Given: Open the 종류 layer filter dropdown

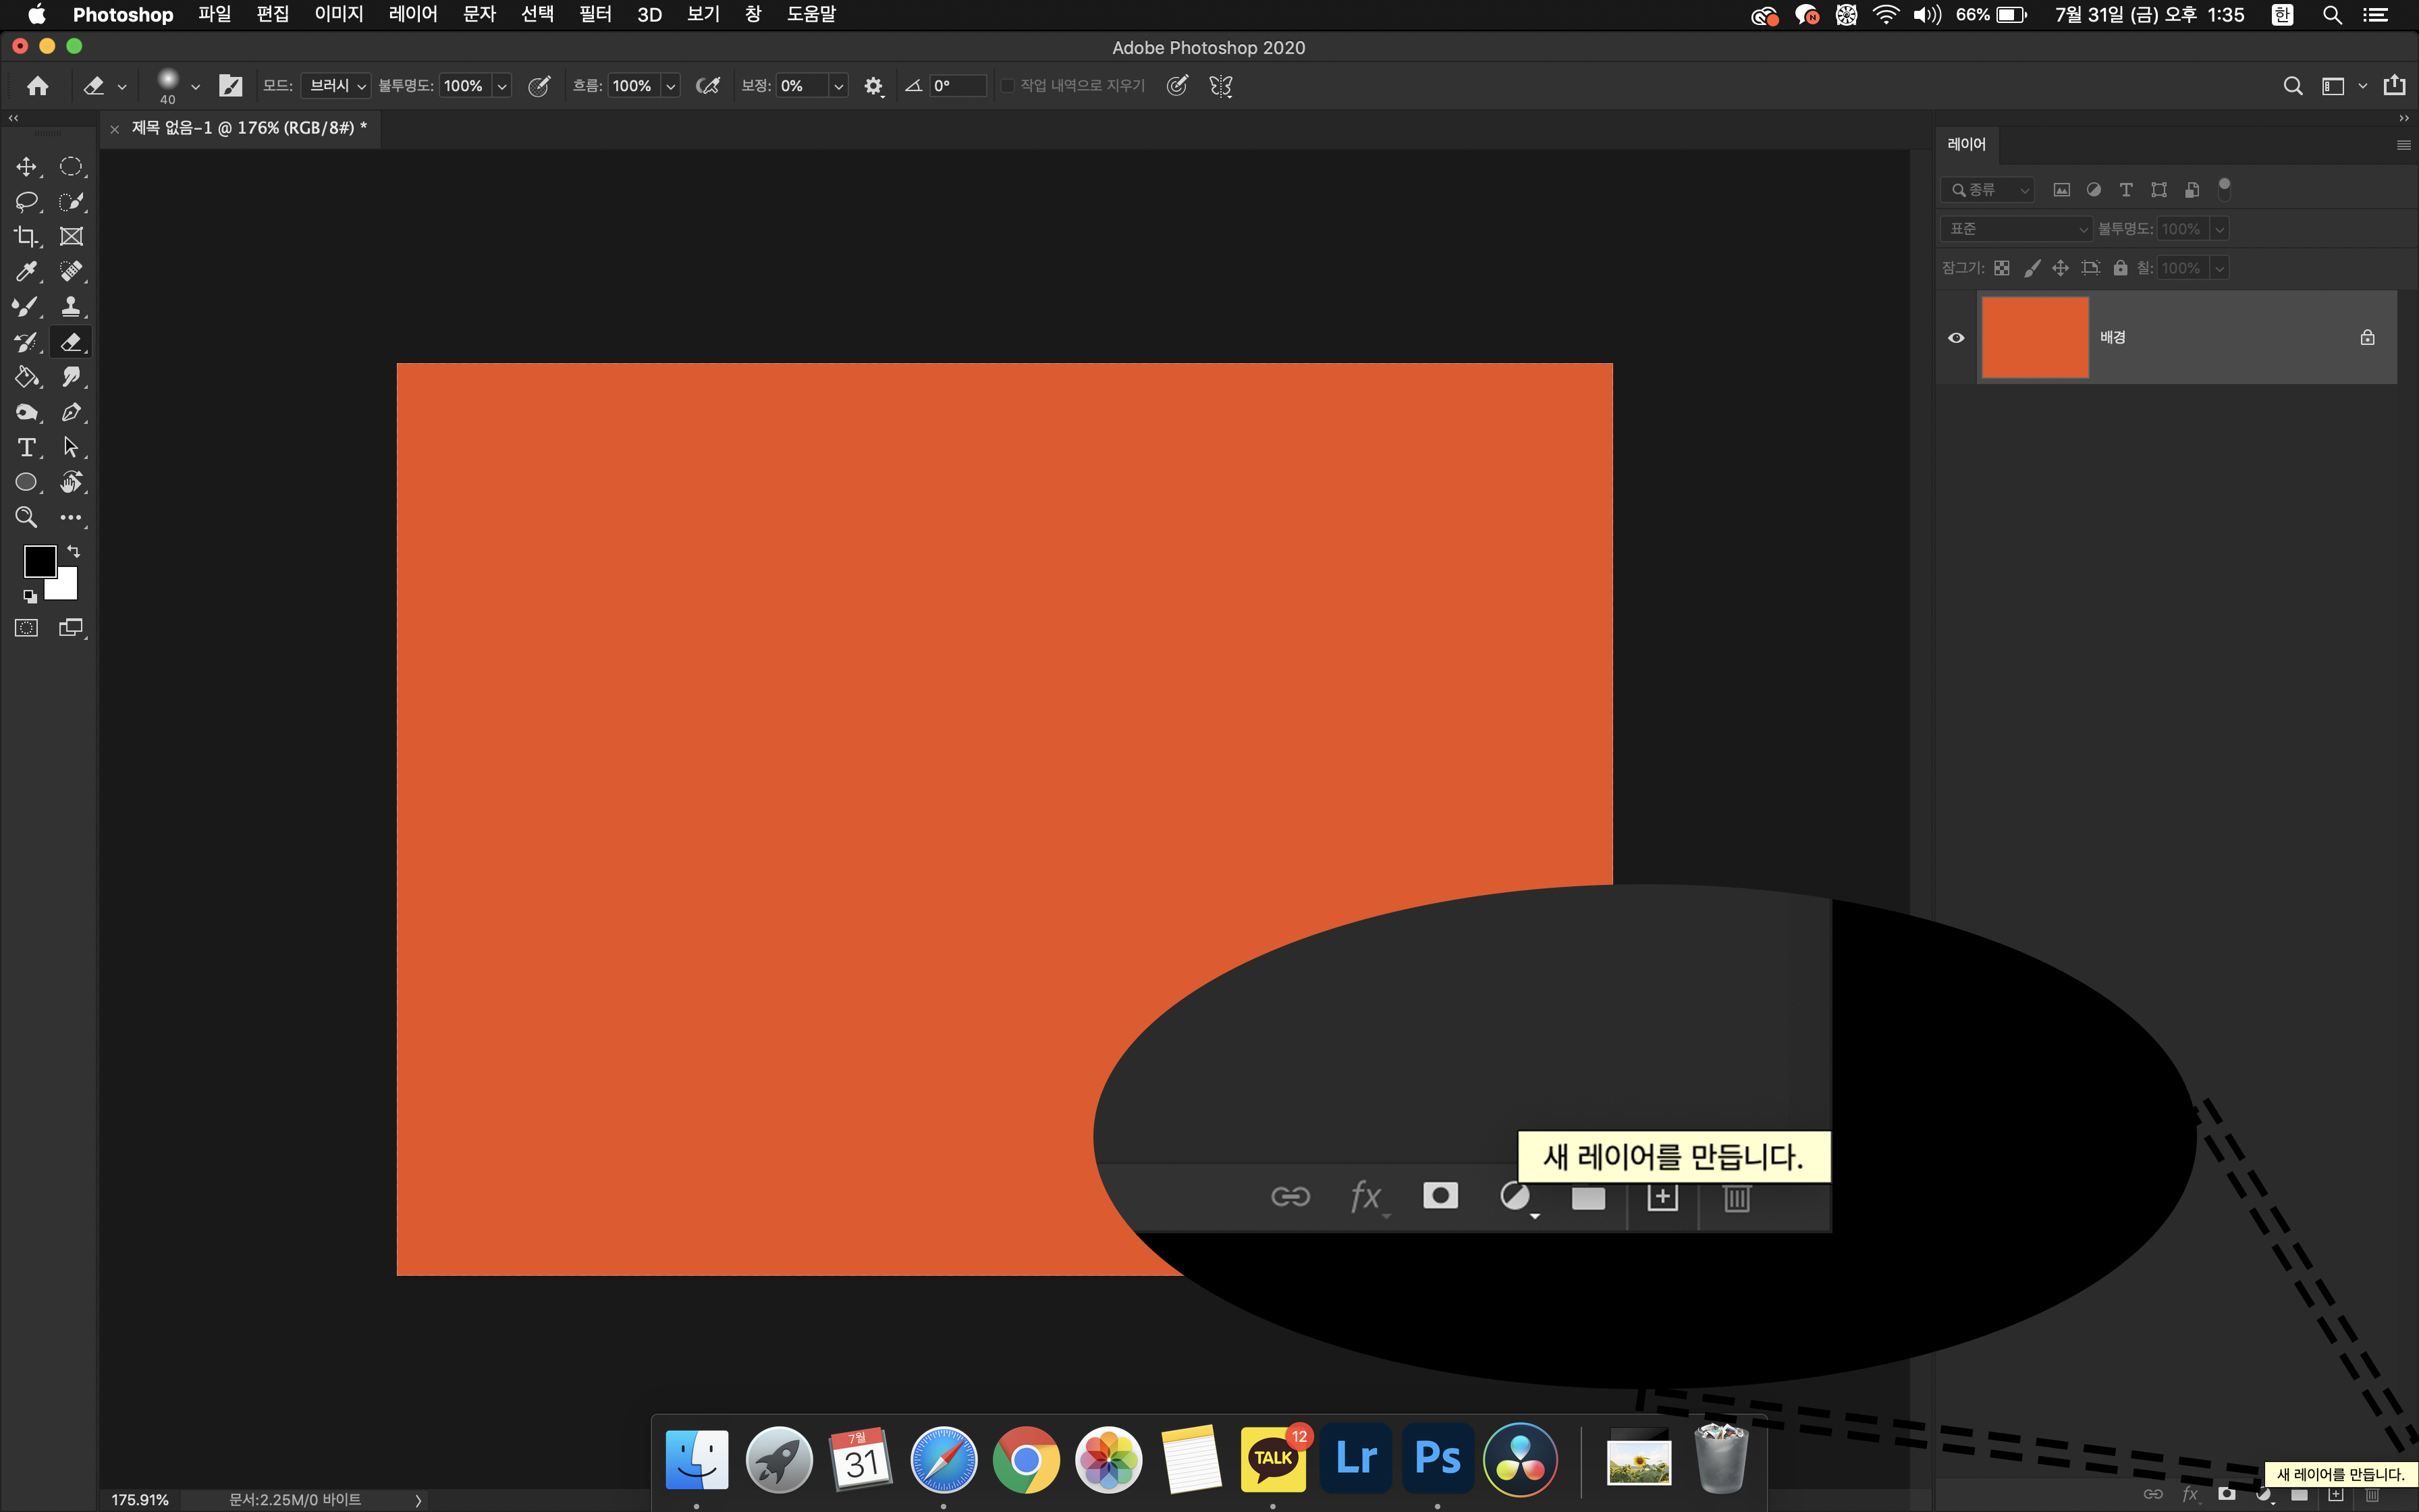Looking at the screenshot, I should 1988,190.
